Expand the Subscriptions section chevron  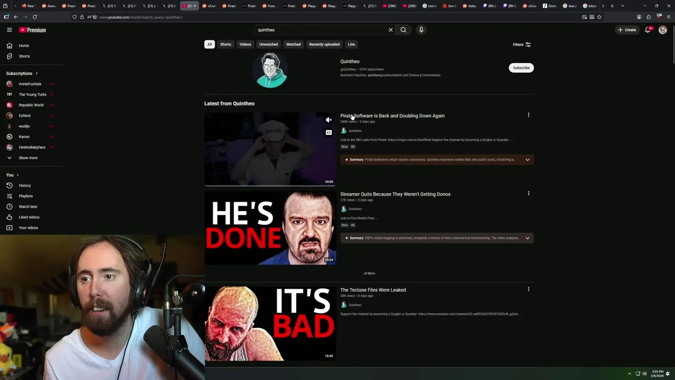(x=36, y=73)
